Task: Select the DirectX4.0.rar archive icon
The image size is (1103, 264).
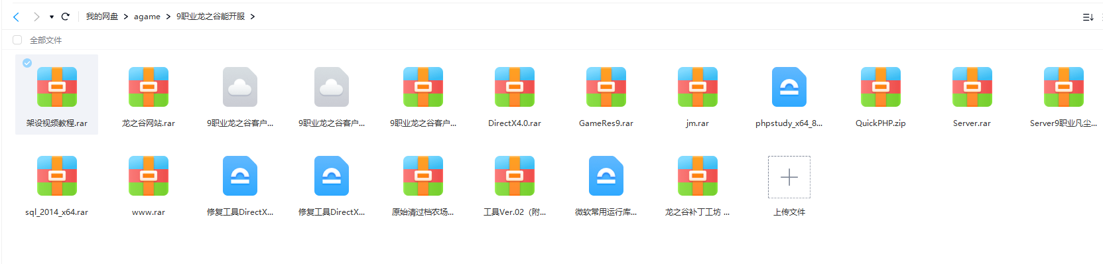Action: coord(515,87)
